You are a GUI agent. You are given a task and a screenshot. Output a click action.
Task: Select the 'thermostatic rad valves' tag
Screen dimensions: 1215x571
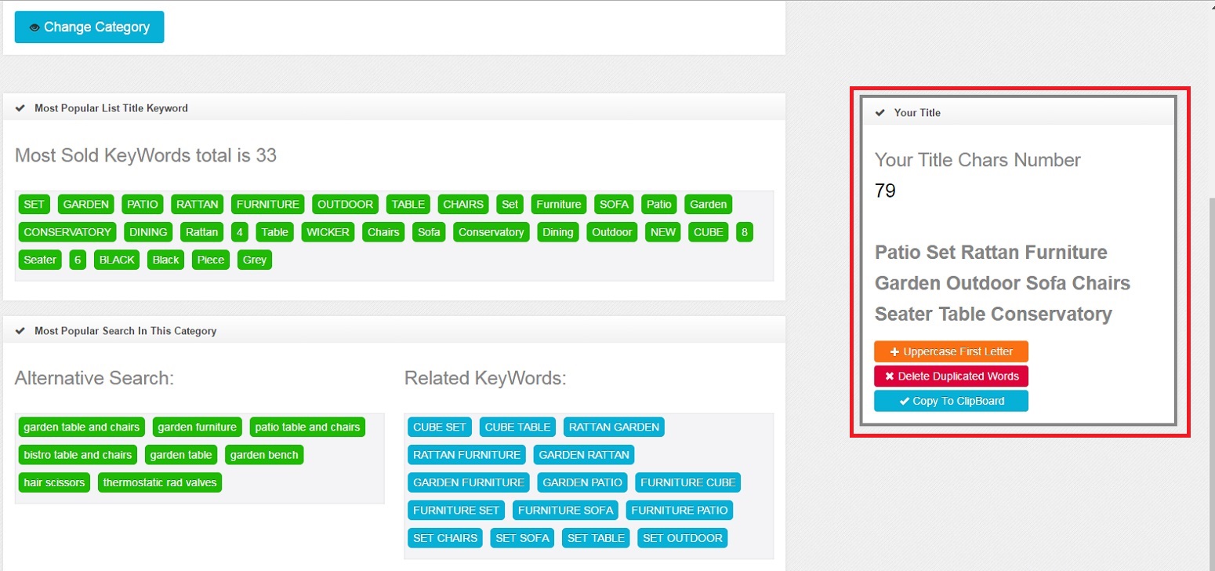(160, 482)
